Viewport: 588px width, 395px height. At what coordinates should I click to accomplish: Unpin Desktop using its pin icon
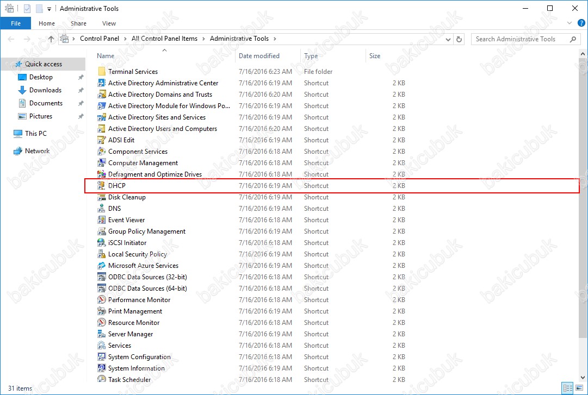pyautogui.click(x=81, y=77)
